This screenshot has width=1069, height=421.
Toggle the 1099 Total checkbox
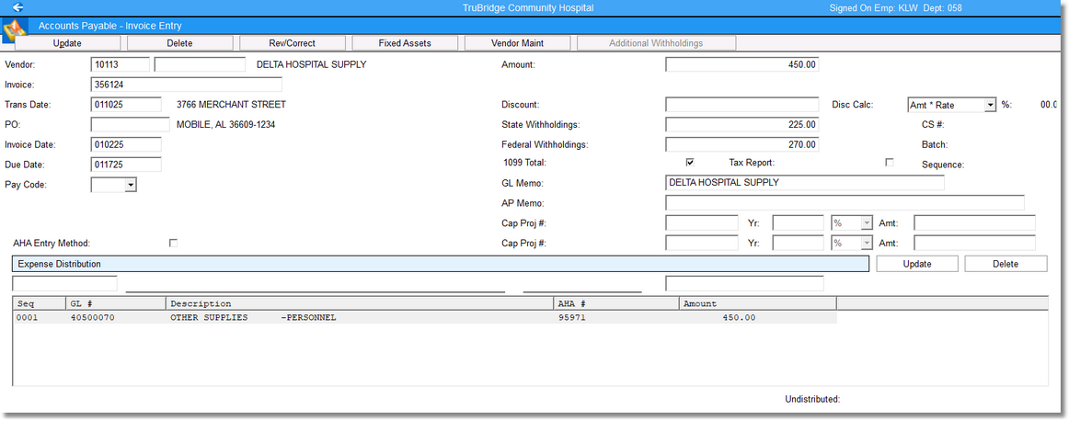tap(690, 162)
